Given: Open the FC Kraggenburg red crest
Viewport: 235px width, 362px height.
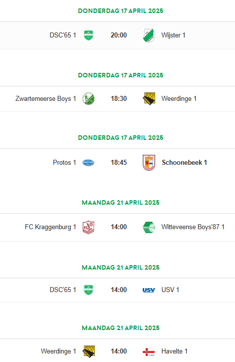Looking at the screenshot, I should tap(88, 227).
